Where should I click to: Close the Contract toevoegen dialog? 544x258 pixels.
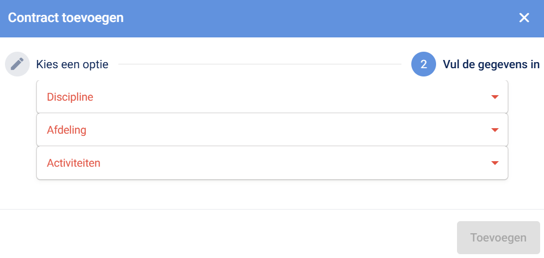point(524,18)
